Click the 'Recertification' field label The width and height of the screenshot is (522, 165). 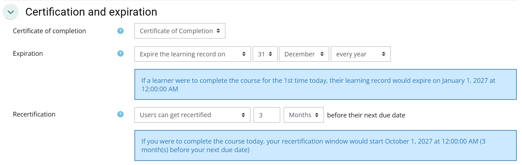pyautogui.click(x=34, y=114)
